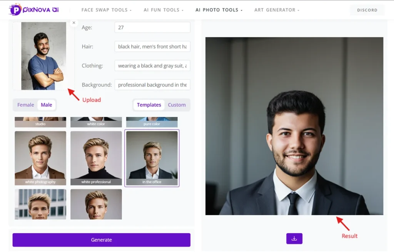Focus the Clothing text field
This screenshot has width=394, height=252.
pos(152,66)
